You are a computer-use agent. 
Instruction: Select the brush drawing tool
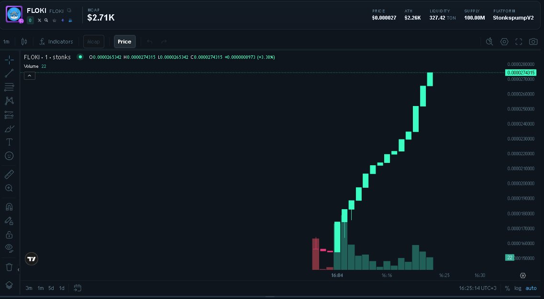pyautogui.click(x=10, y=128)
